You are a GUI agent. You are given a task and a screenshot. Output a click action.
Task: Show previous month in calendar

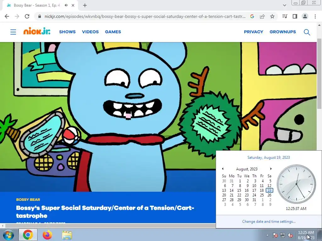[223, 169]
